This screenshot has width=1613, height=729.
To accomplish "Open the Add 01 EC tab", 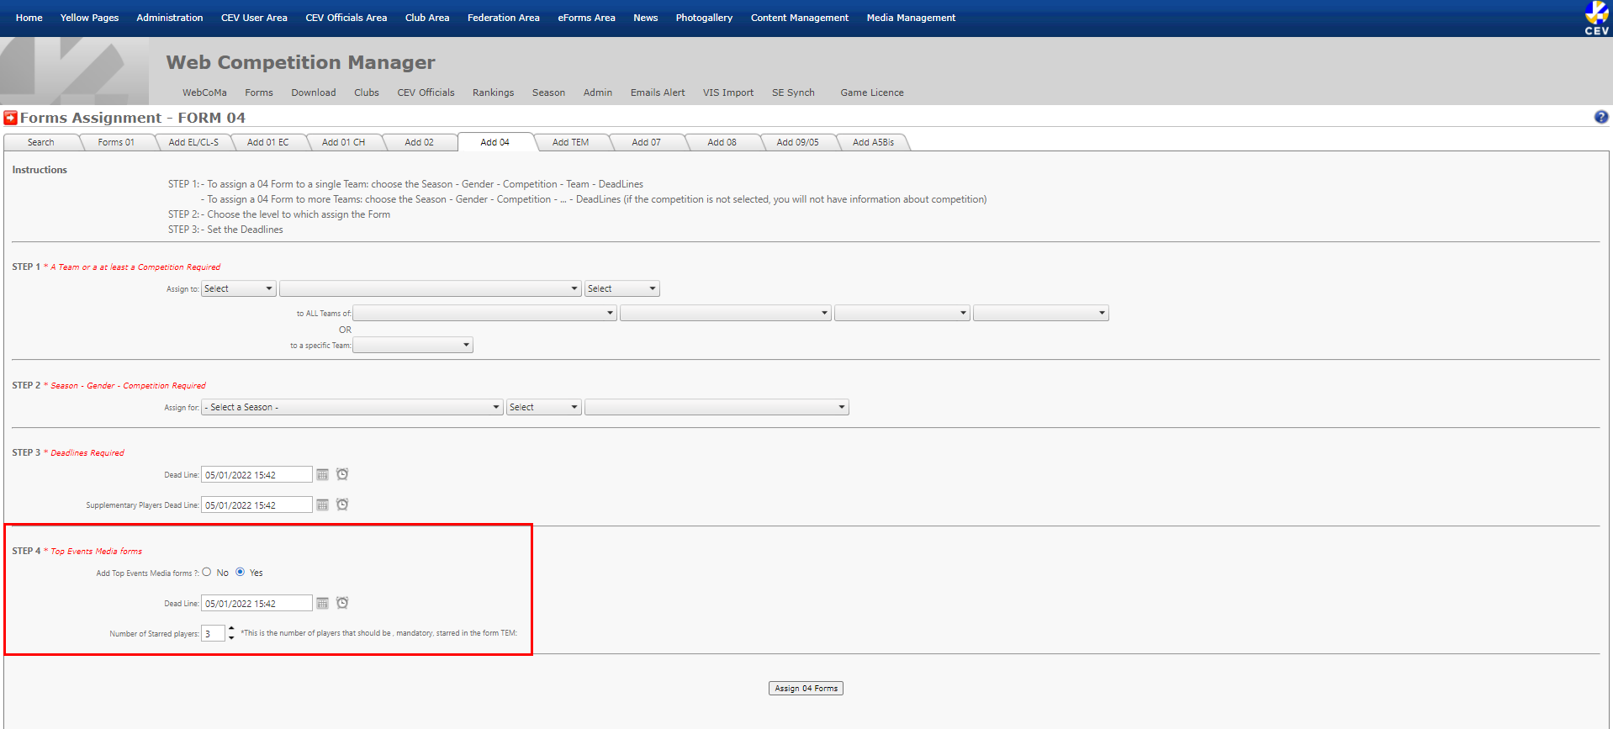I will tap(267, 142).
